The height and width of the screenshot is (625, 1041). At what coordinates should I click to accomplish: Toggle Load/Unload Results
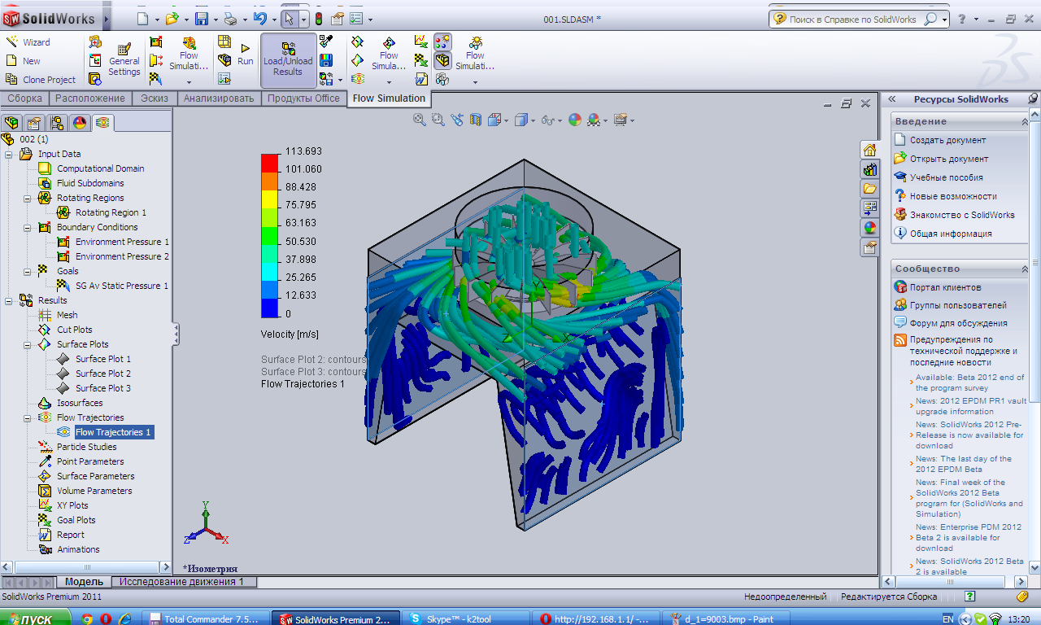287,60
